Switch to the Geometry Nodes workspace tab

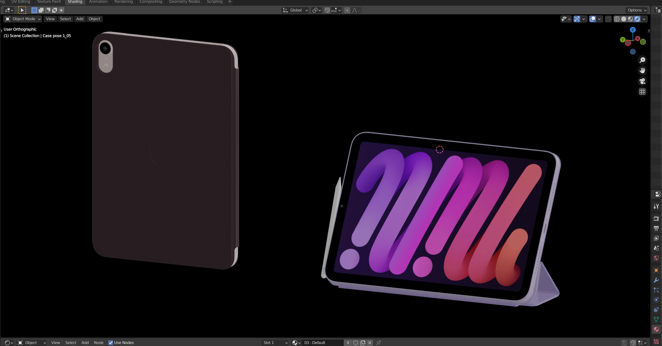[x=184, y=2]
